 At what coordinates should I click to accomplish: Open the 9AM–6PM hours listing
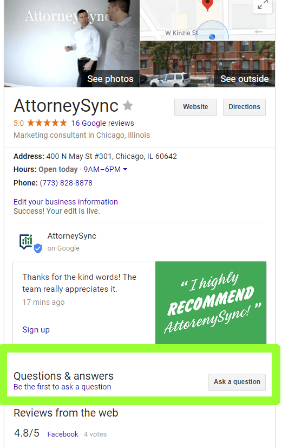[102, 169]
